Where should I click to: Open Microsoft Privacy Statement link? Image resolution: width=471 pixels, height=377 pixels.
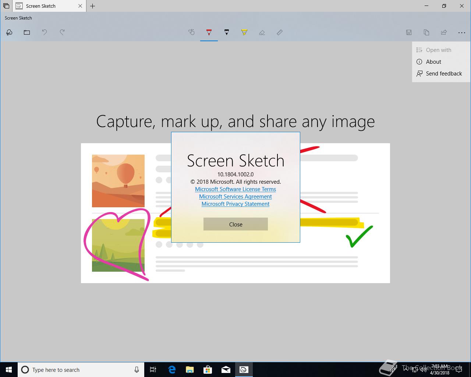(x=235, y=204)
